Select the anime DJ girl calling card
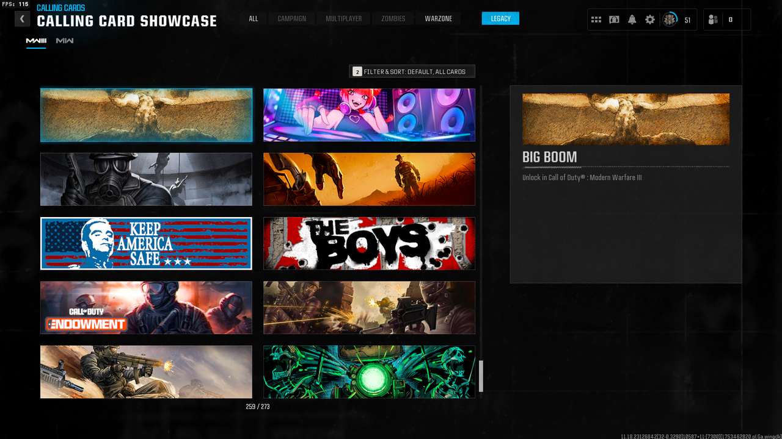This screenshot has width=782, height=439. (x=369, y=115)
